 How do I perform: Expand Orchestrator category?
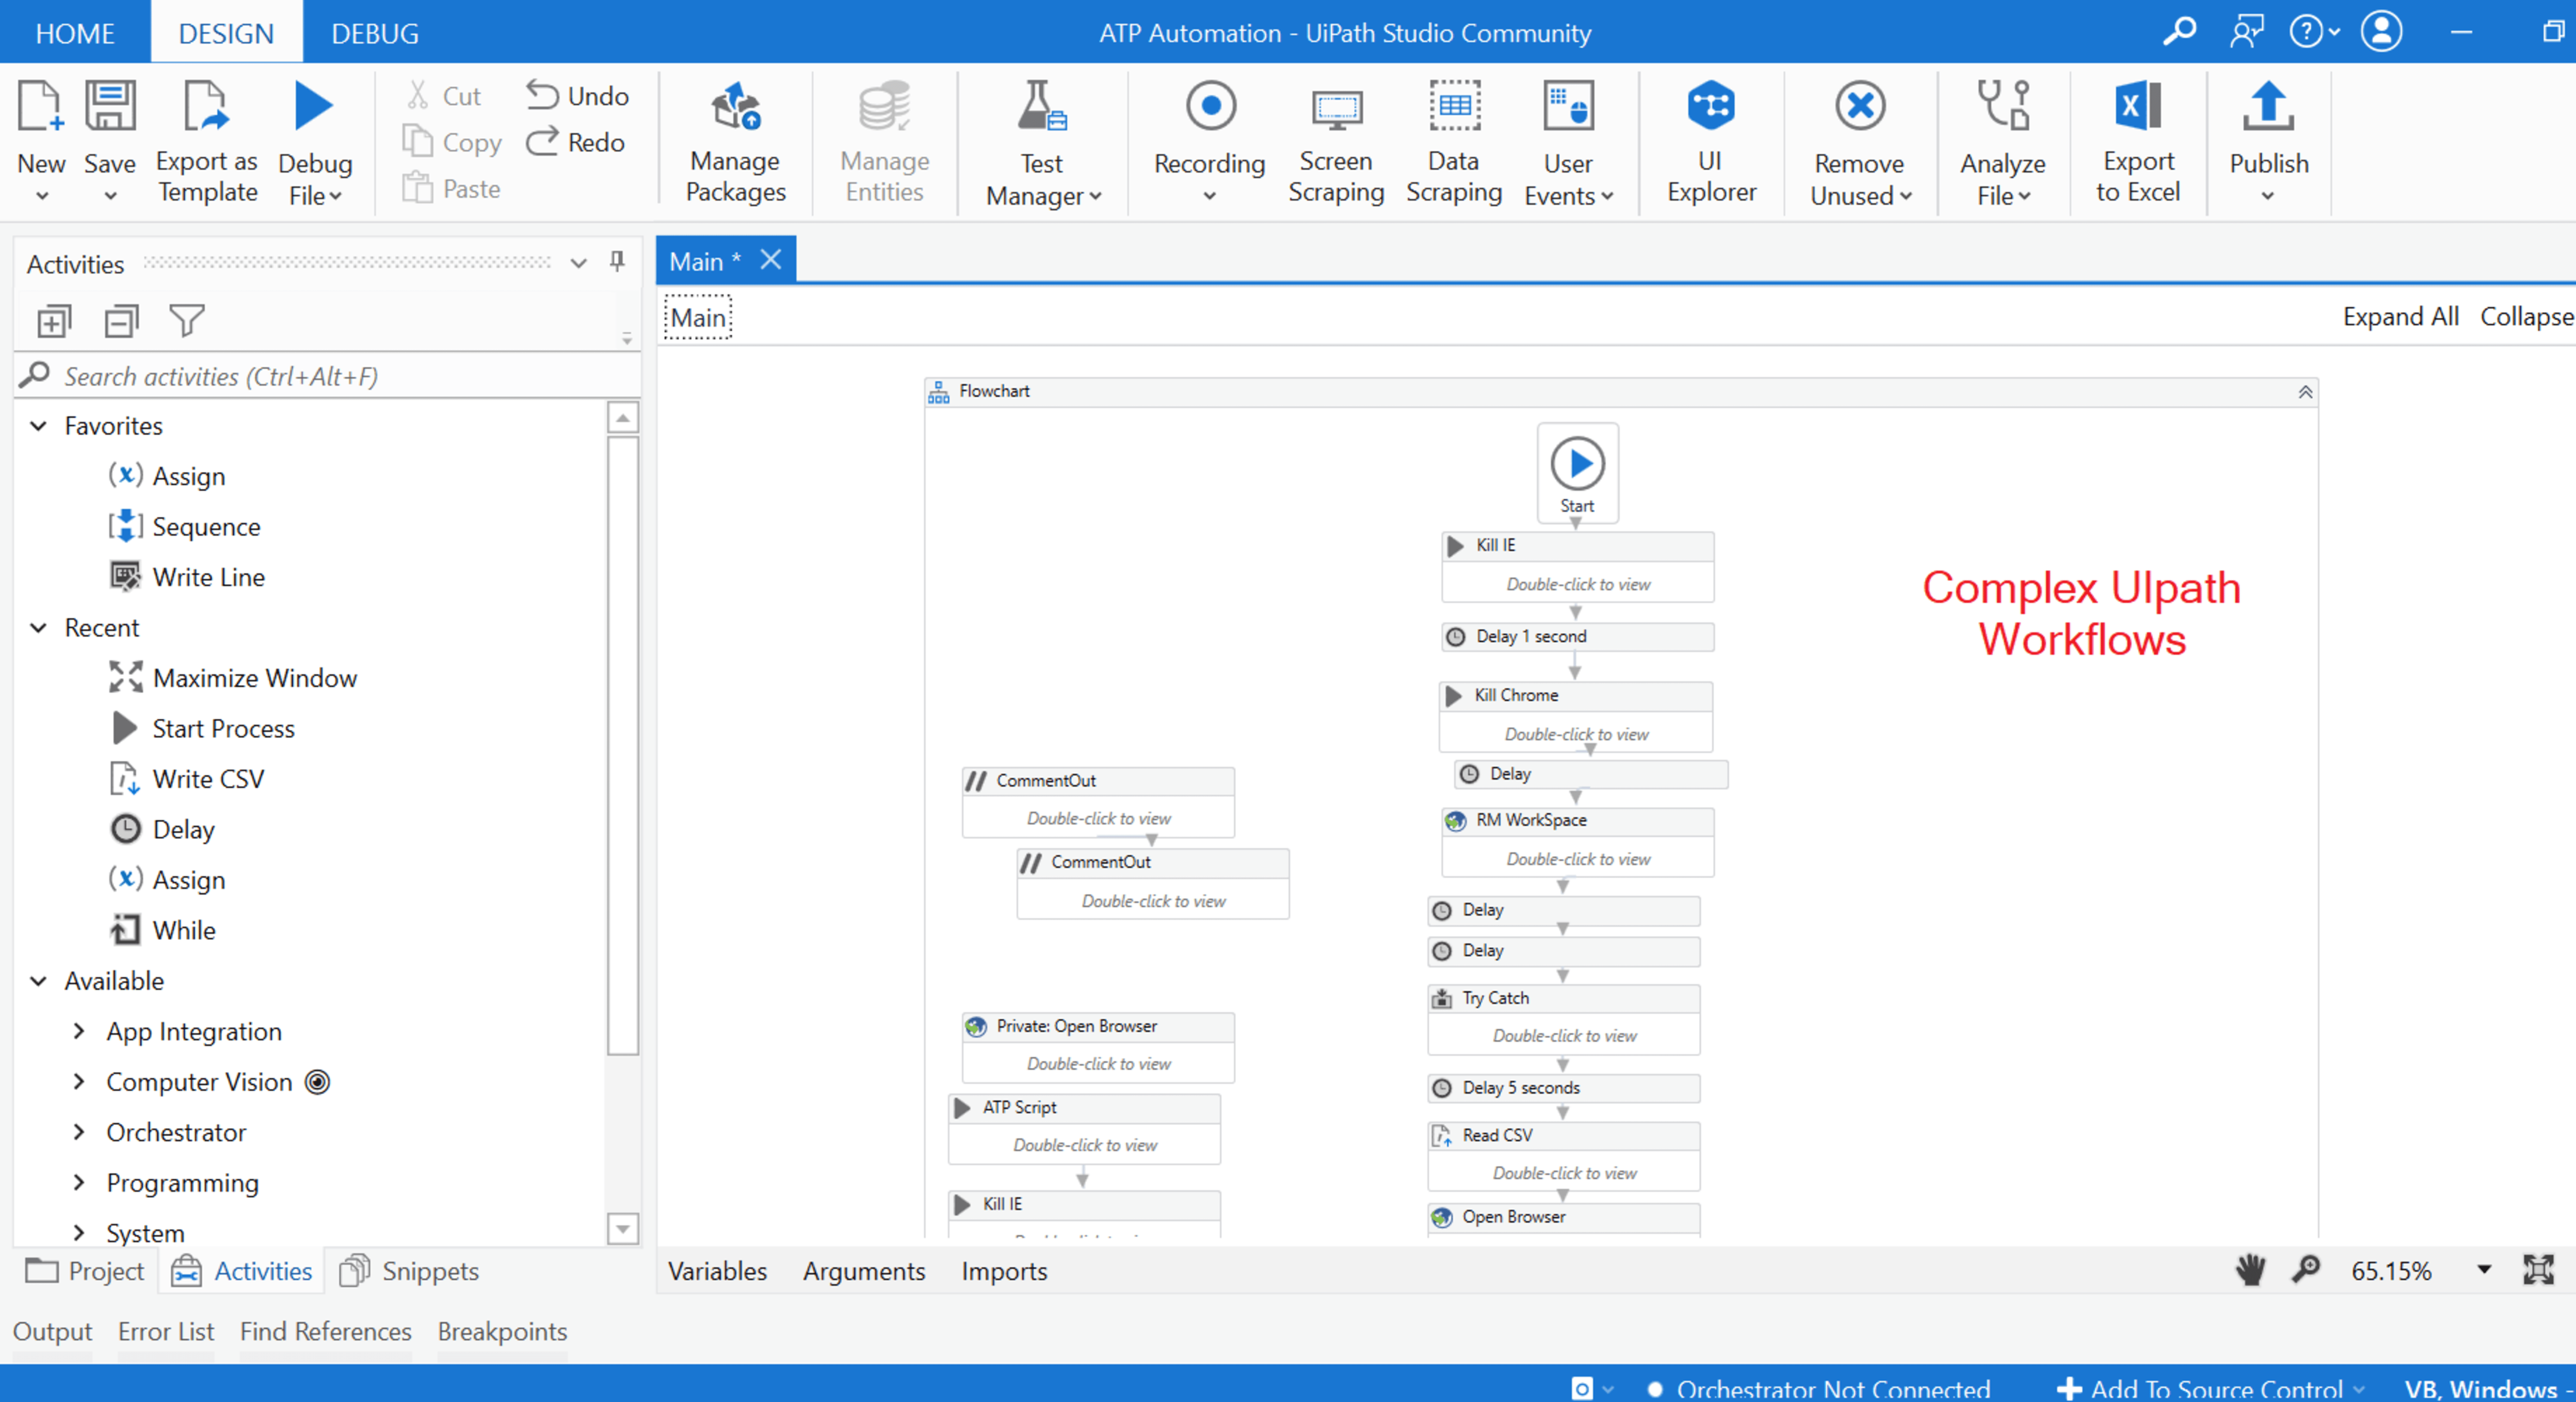pos(79,1132)
